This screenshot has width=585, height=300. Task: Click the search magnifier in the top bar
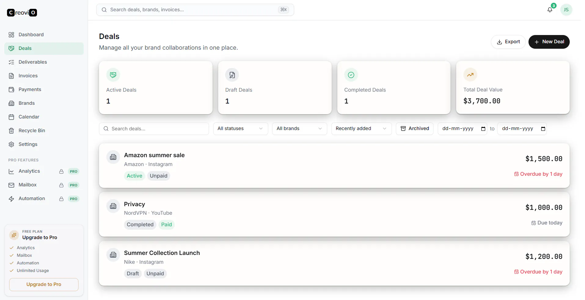tap(104, 10)
